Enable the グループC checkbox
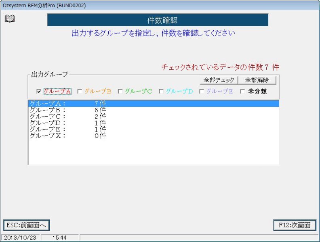Viewport: 320px width, 242px height. [x=120, y=91]
